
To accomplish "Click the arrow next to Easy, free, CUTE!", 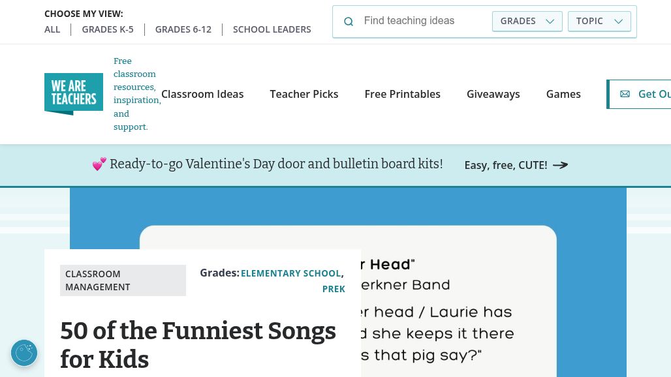I will [560, 165].
